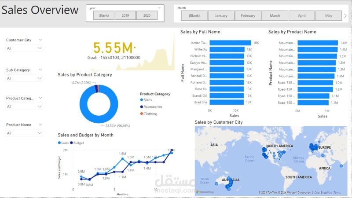352x198 pixels.
Task: Click the KPI goal text
Action: point(114,58)
